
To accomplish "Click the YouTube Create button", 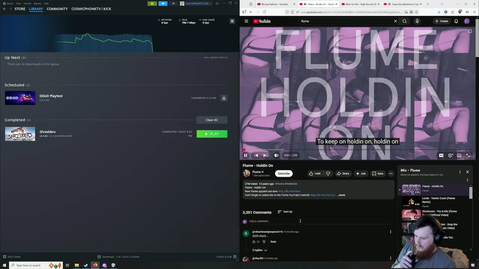I will [x=442, y=21].
